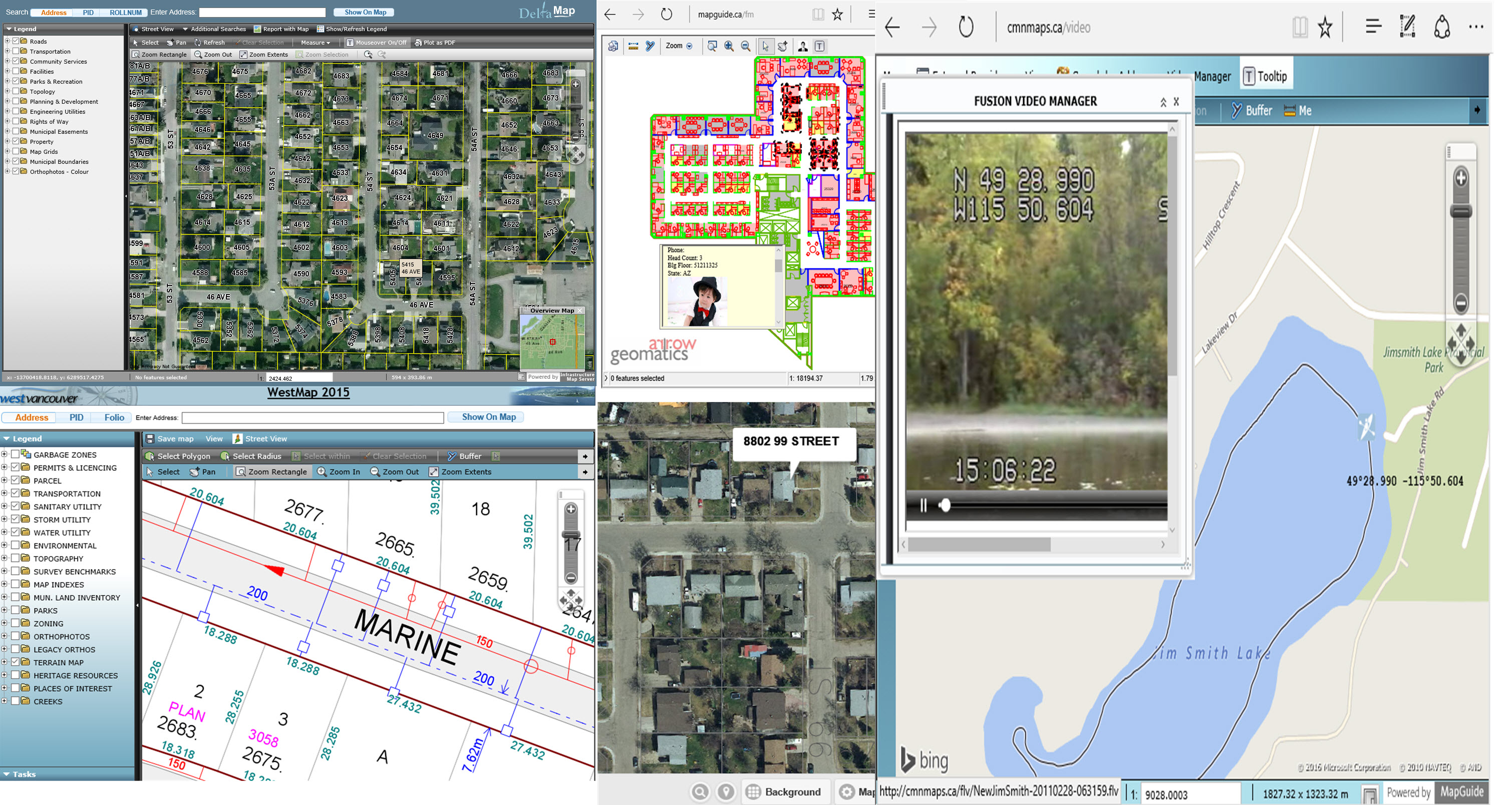1496x805 pixels.
Task: Expand the Parks & Recreation layer group
Action: click(x=7, y=81)
